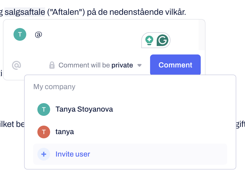Click the document text 'nedenstående vilkår'
The height and width of the screenshot is (183, 245).
[x=148, y=12]
